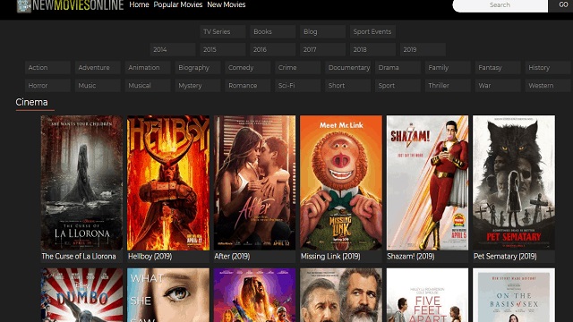
Task: Open the TV Series category
Action: (223, 32)
